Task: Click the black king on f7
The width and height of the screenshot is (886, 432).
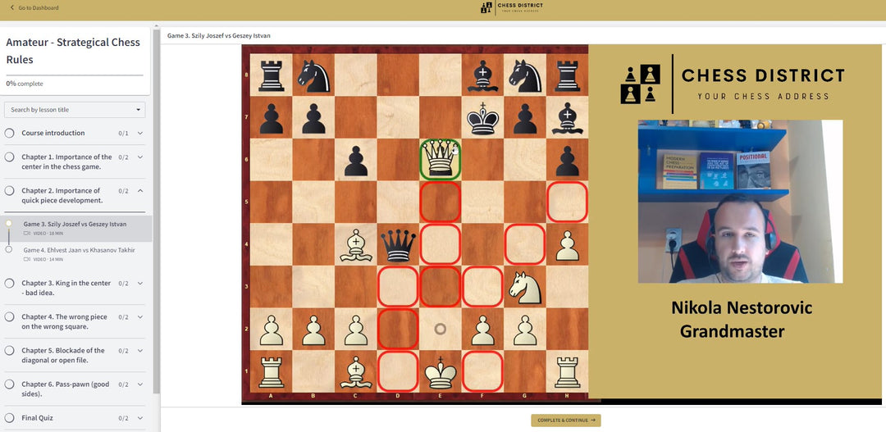Action: [x=482, y=118]
